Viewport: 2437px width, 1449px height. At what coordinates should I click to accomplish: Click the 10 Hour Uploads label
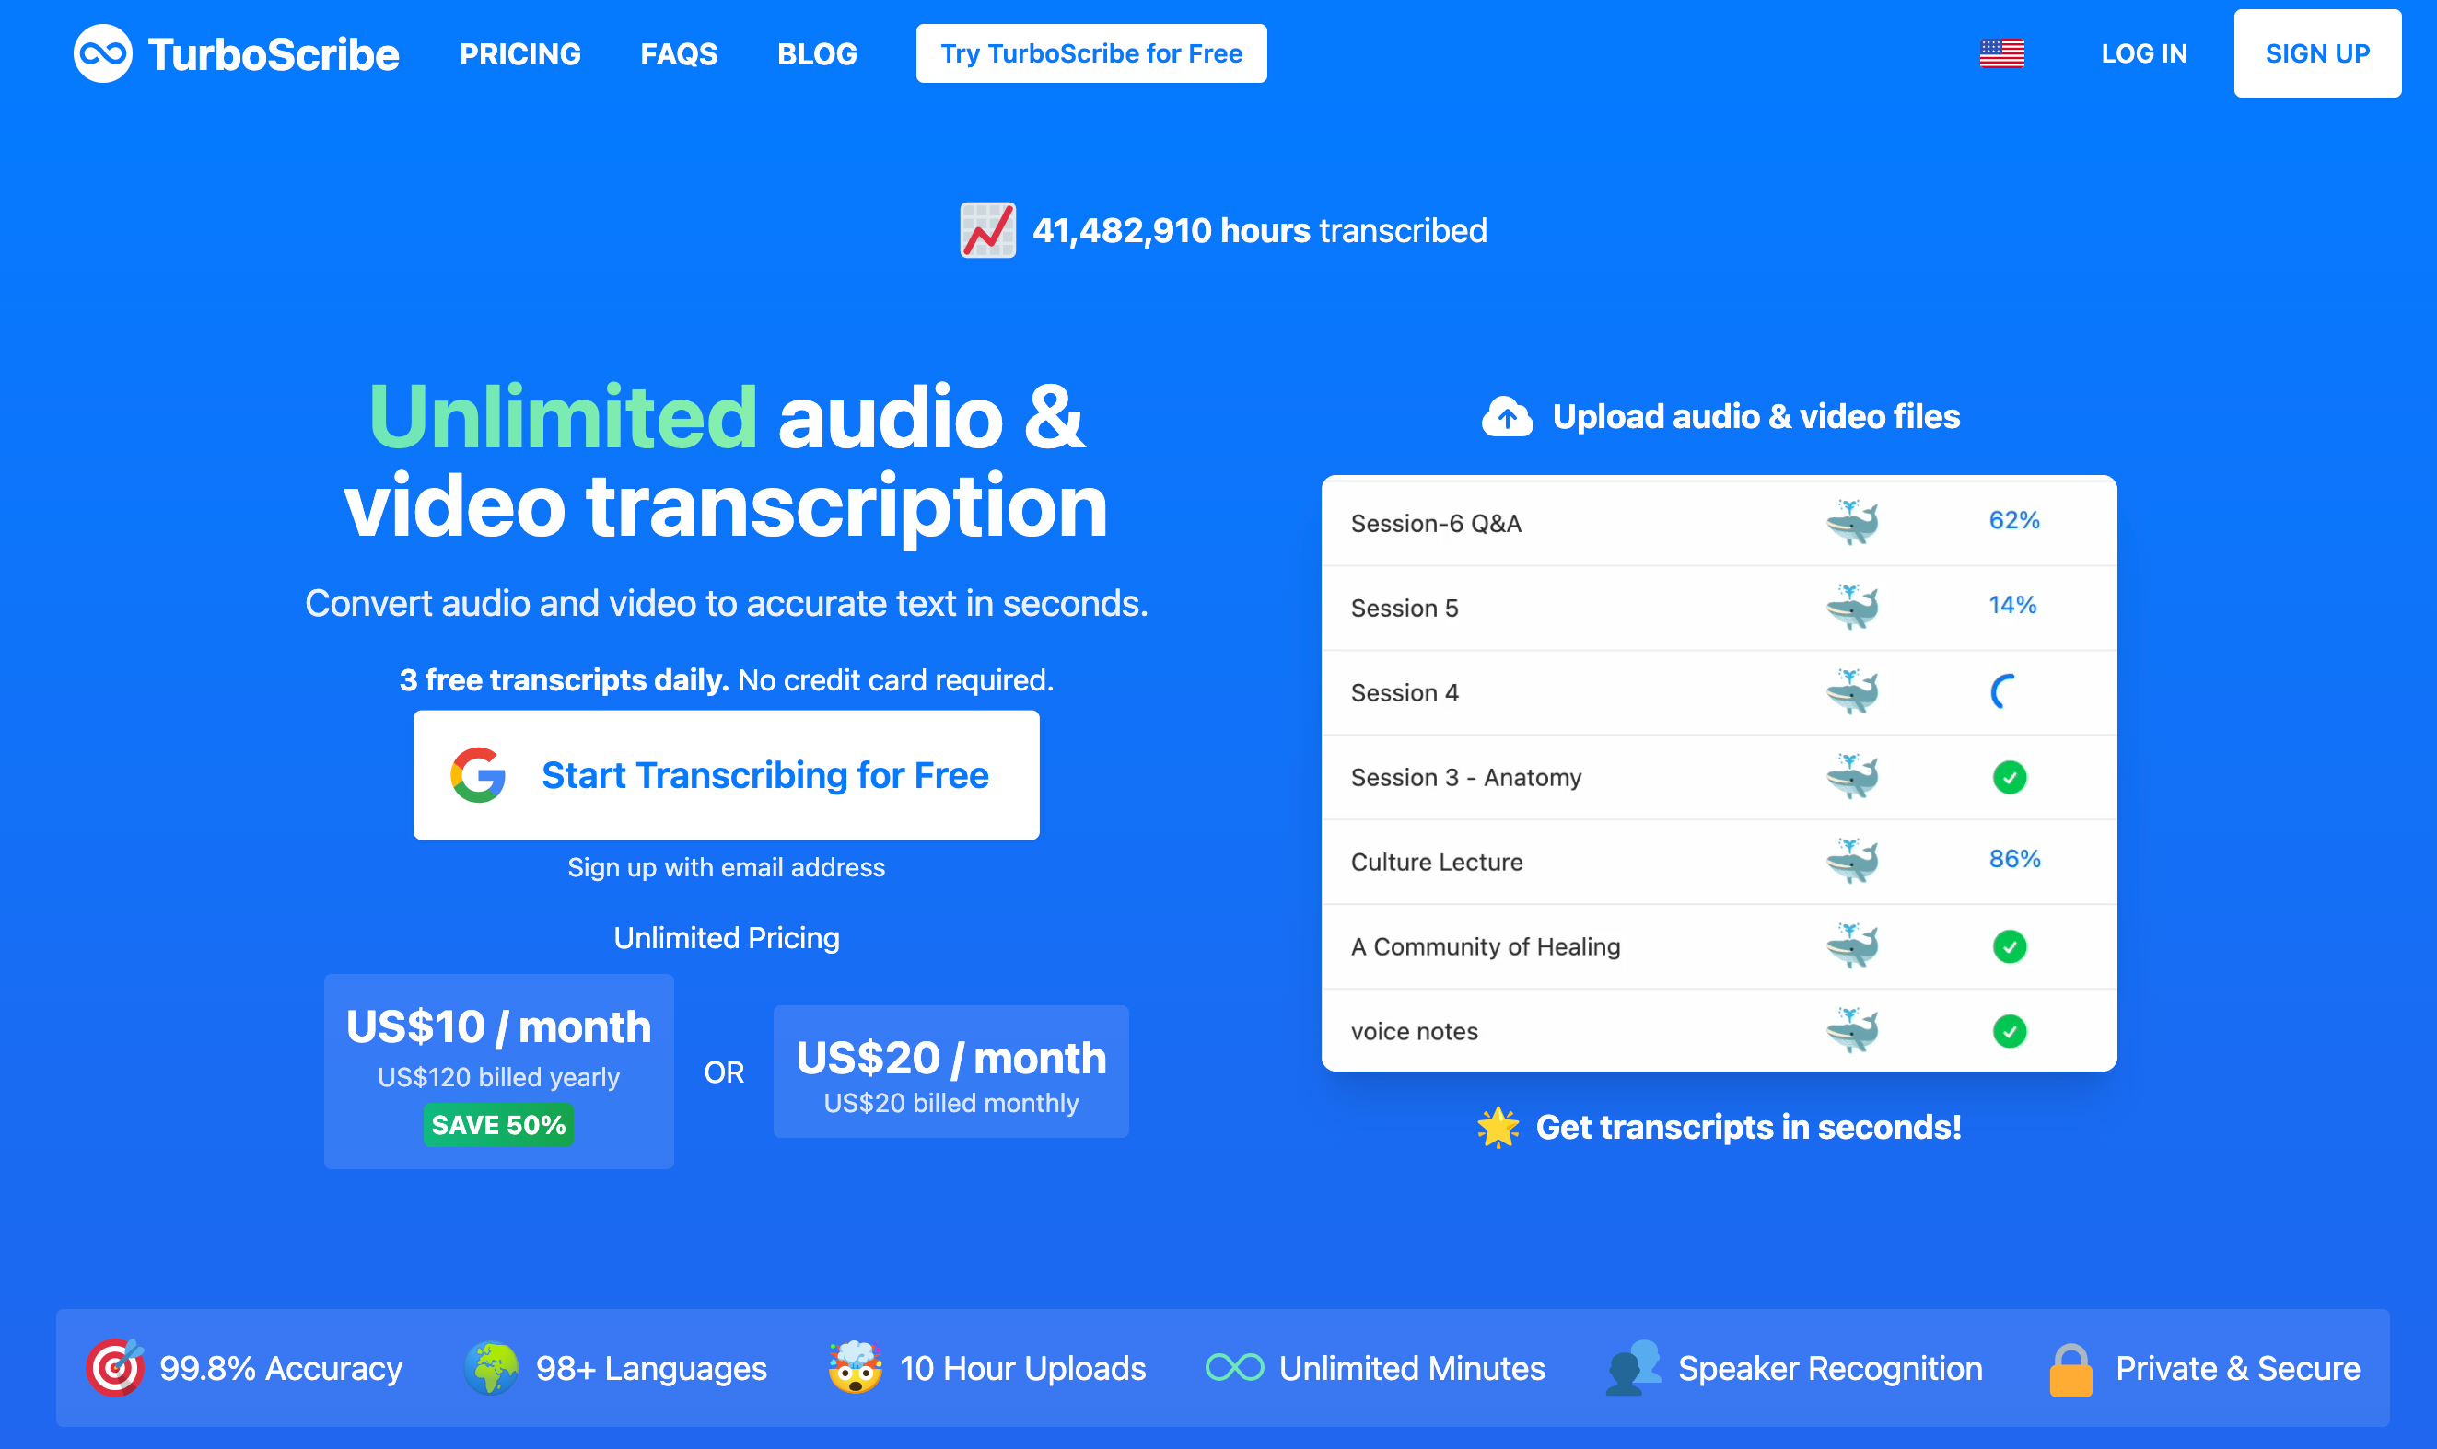(1021, 1369)
